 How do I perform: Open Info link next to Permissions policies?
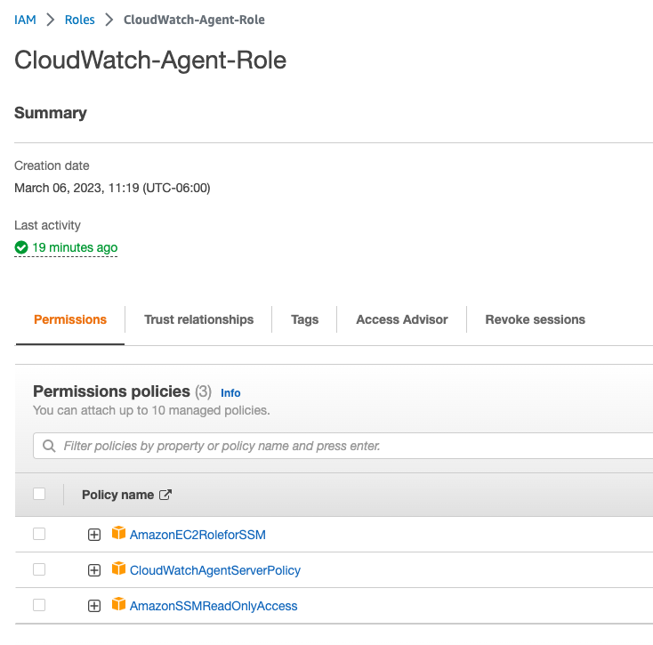coord(230,392)
